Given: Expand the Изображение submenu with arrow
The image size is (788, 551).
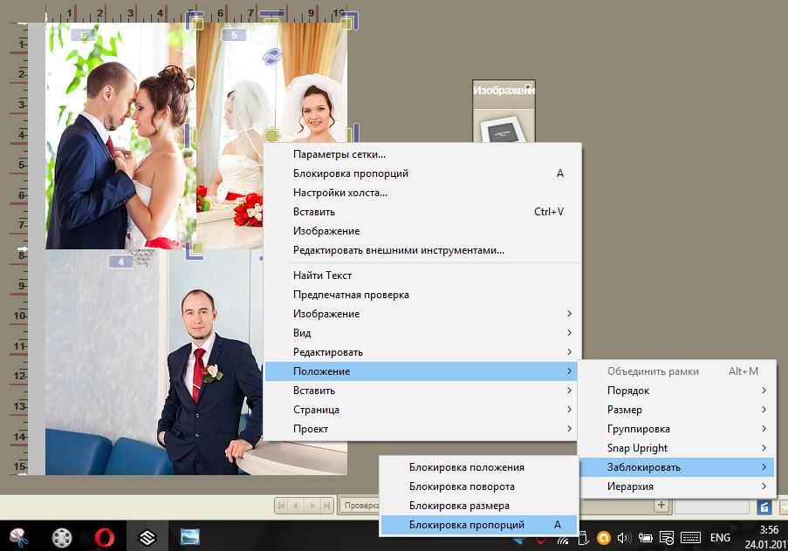Looking at the screenshot, I should point(421,313).
